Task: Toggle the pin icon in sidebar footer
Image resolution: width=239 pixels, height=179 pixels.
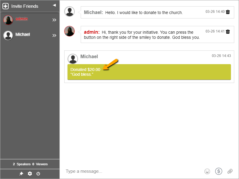Action: (21, 174)
